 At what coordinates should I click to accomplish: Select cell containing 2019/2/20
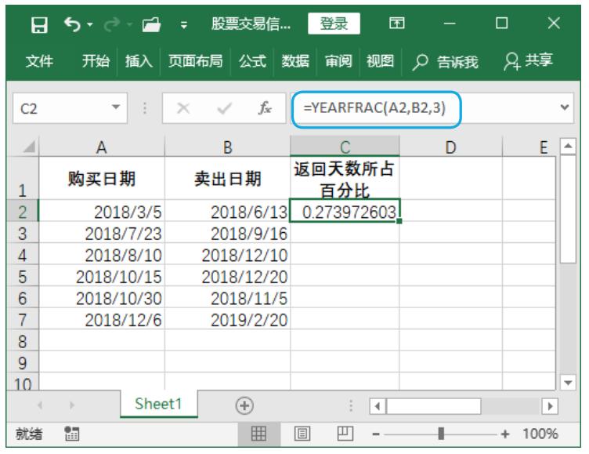pos(228,320)
